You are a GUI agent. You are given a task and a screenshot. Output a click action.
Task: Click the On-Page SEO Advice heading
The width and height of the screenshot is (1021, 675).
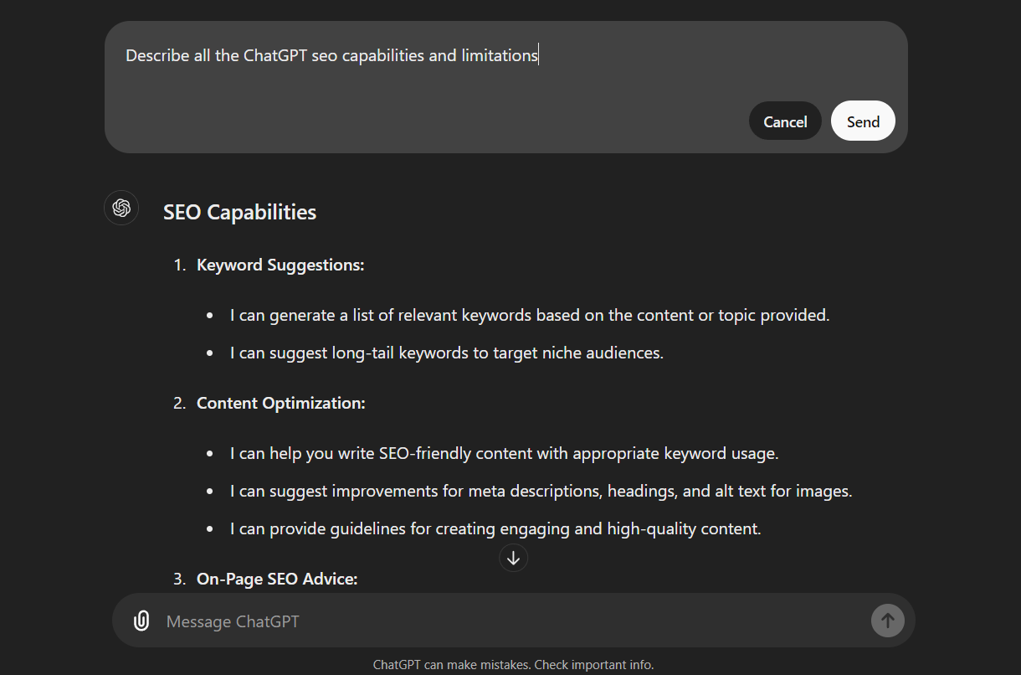click(x=277, y=579)
